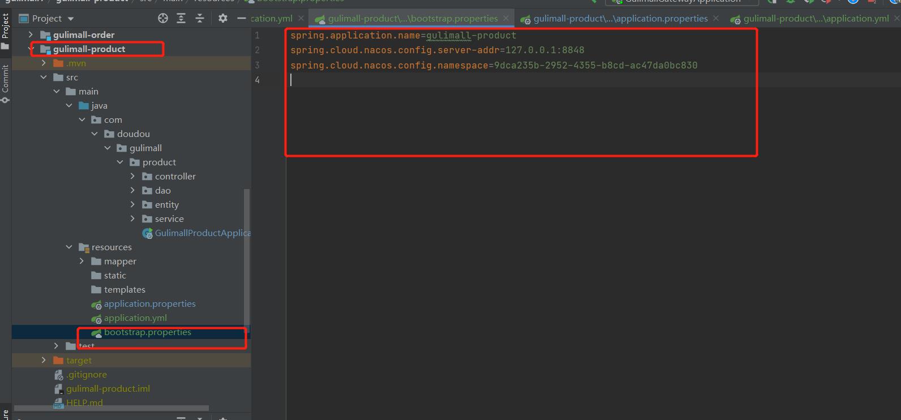This screenshot has width=901, height=420.
Task: Open Project panel settings gear
Action: coord(223,18)
